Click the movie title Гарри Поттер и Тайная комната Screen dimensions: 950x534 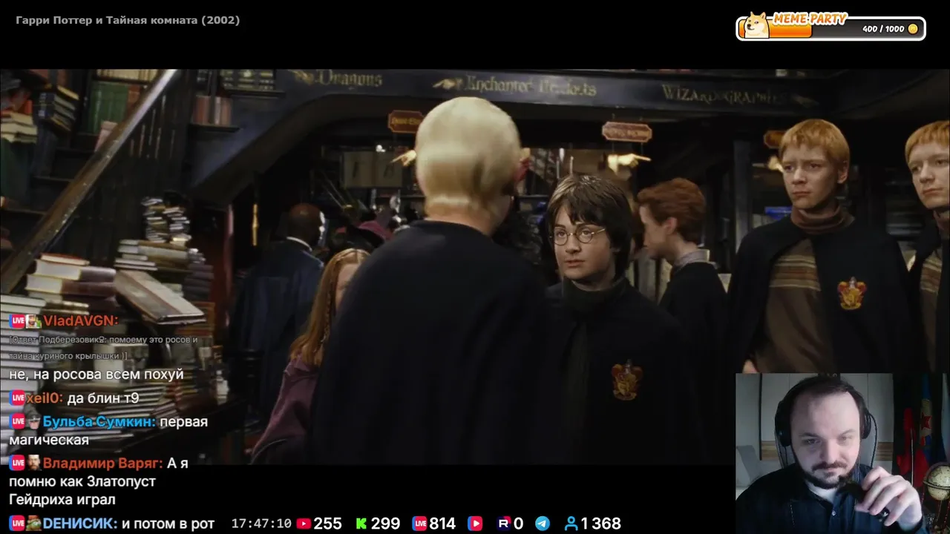(x=128, y=20)
